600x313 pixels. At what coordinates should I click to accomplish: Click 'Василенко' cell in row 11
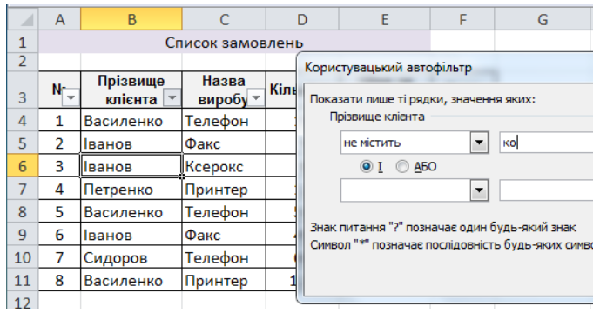131,280
